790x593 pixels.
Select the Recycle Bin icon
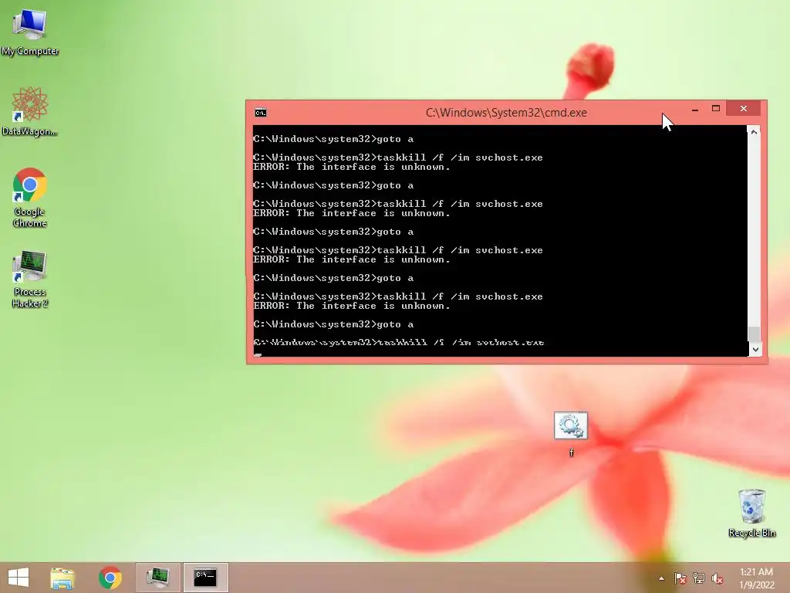click(x=751, y=513)
